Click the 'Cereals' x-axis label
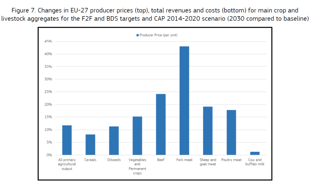This screenshot has height=183, width=319. (x=90, y=160)
